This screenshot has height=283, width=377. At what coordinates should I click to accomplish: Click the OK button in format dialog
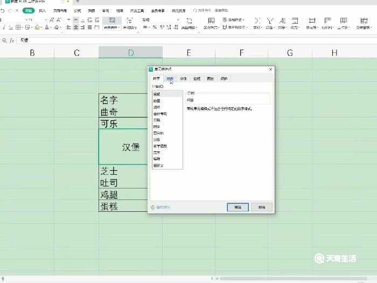(238, 207)
